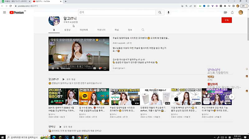Screen dimensions: 249x139
Task: Enter fullscreen on the featured video
Action: 105,68
